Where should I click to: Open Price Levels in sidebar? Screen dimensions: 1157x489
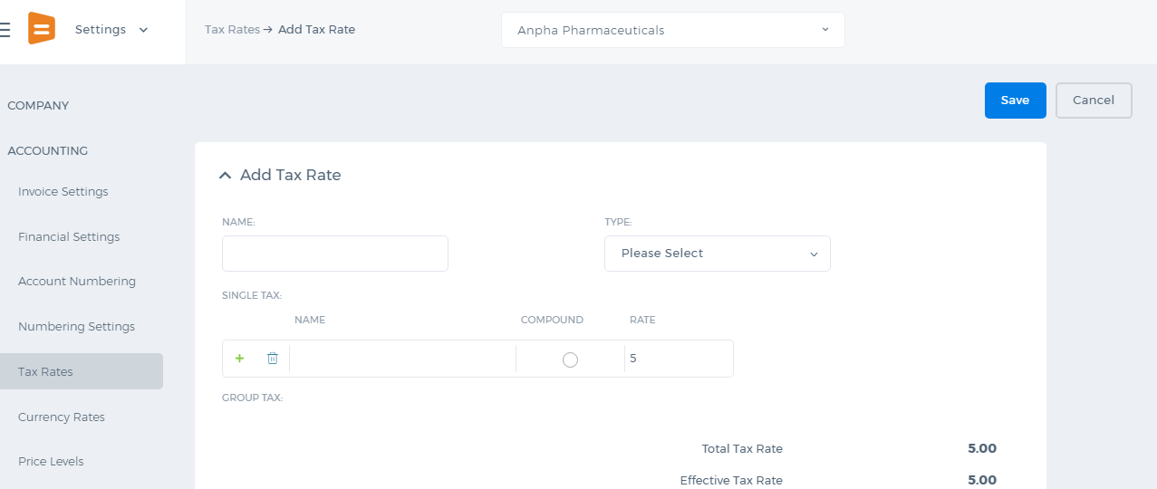[51, 462]
